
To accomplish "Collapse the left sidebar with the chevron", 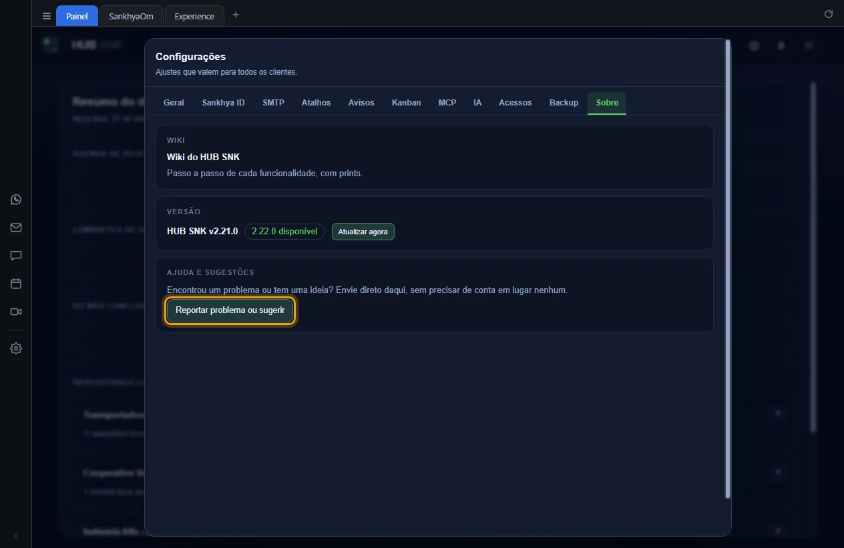I will [16, 536].
